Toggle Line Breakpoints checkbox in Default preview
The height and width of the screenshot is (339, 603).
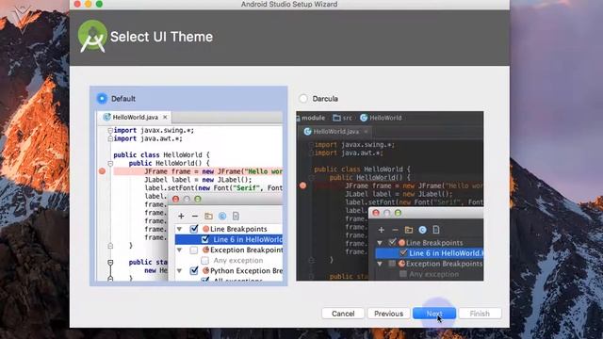coord(194,229)
